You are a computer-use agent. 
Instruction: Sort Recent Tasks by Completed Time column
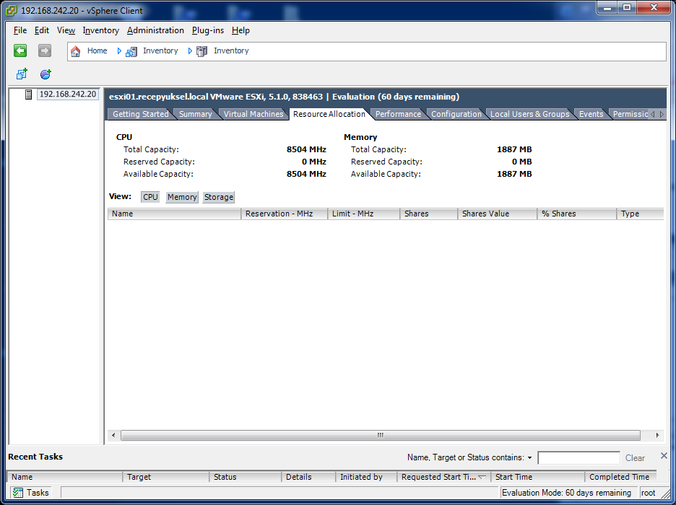click(621, 477)
